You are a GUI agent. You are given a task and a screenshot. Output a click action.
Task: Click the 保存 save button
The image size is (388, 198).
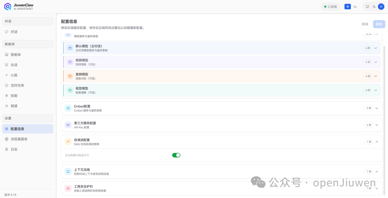(x=379, y=24)
